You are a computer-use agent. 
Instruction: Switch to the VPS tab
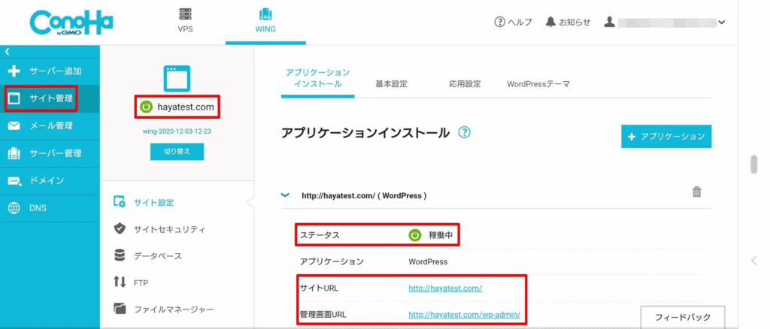[184, 21]
